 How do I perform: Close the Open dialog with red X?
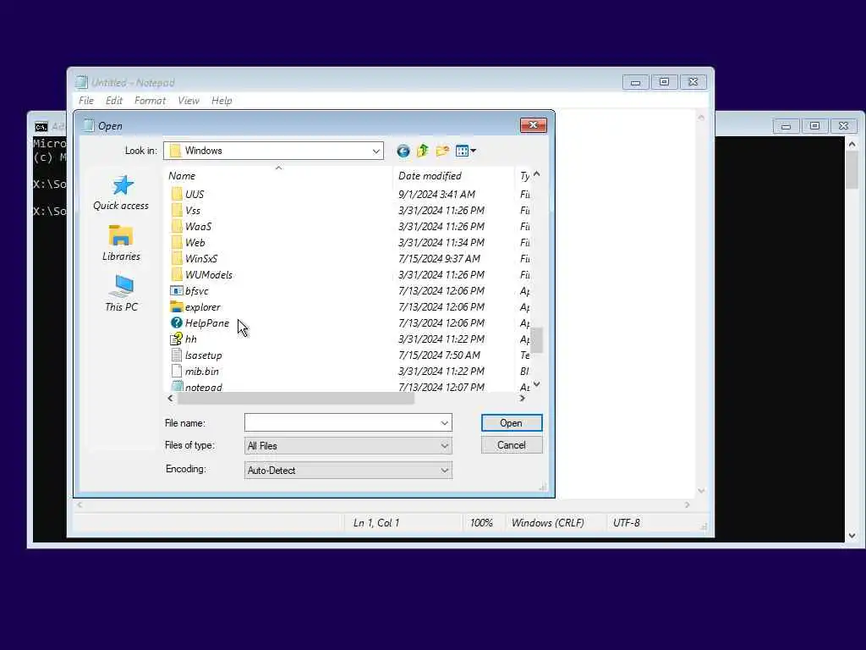[533, 125]
